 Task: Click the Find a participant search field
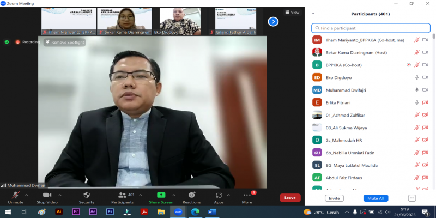(371, 28)
